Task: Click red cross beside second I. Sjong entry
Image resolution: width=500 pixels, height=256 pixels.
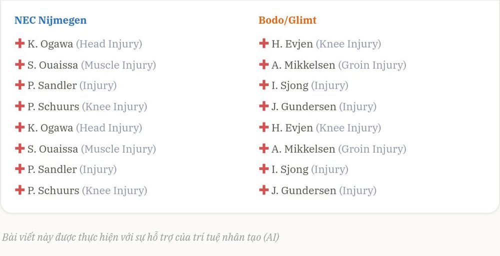Action: point(263,169)
